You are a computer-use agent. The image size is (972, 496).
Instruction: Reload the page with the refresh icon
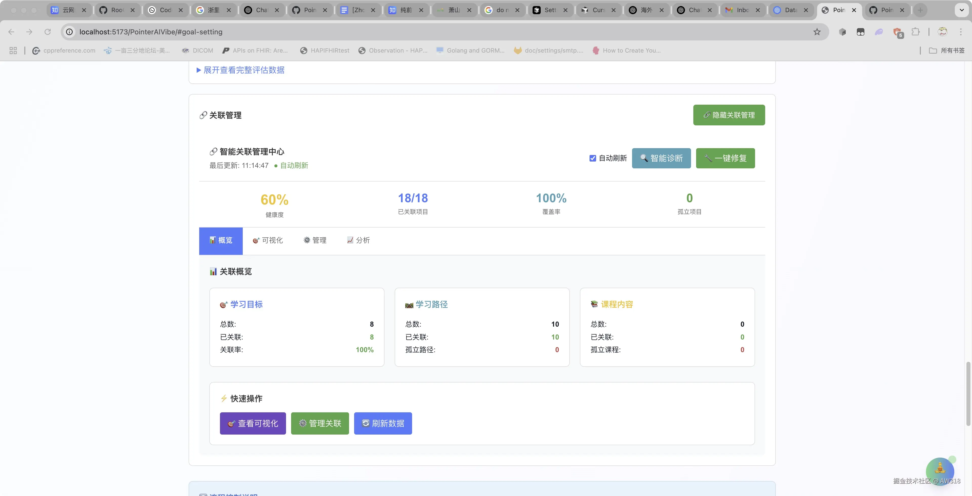click(48, 32)
